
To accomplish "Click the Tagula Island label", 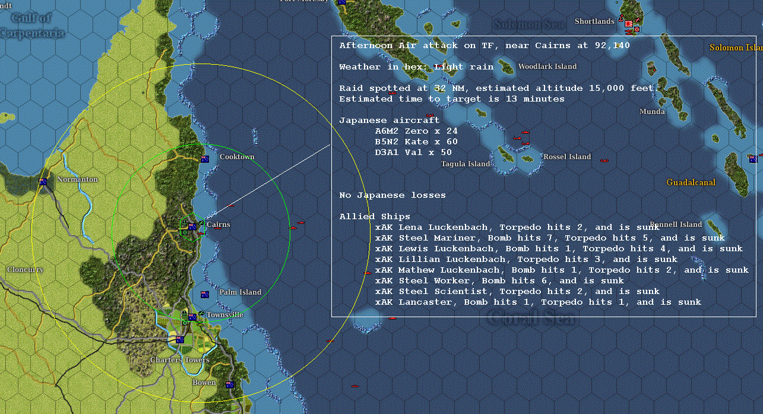I will point(466,164).
